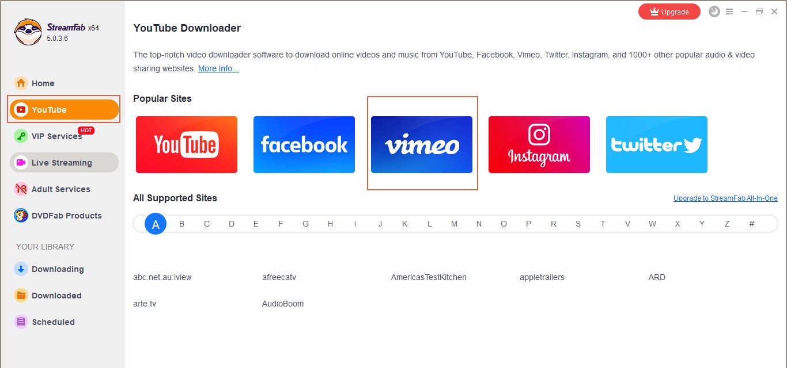Select the Live Streaming camera icon
The width and height of the screenshot is (787, 368).
click(x=21, y=163)
